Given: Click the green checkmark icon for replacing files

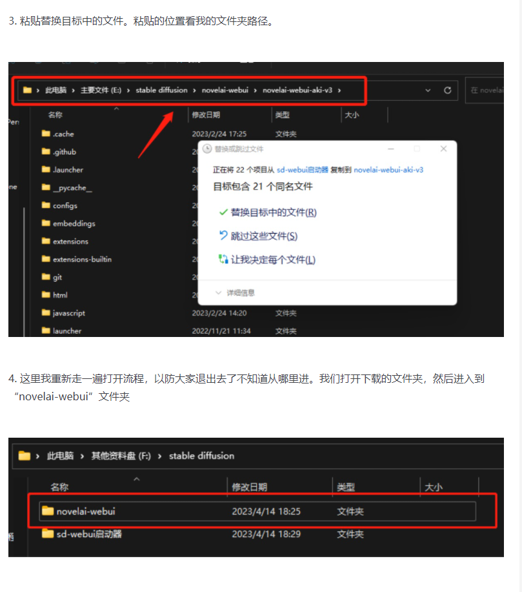Looking at the screenshot, I should click(223, 212).
